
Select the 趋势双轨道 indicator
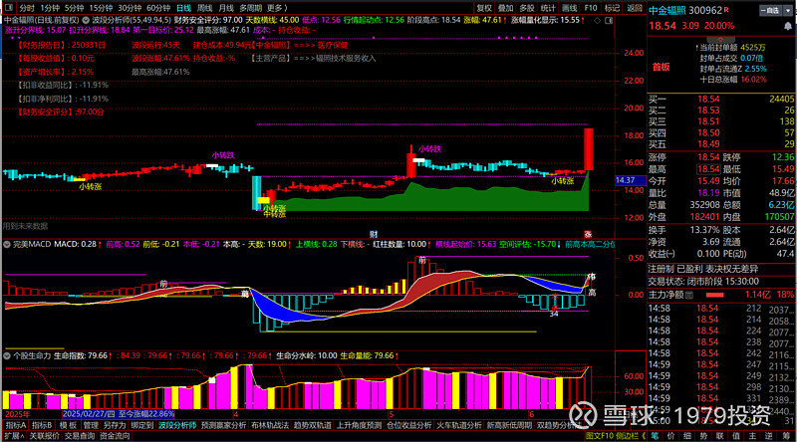pos(313,426)
